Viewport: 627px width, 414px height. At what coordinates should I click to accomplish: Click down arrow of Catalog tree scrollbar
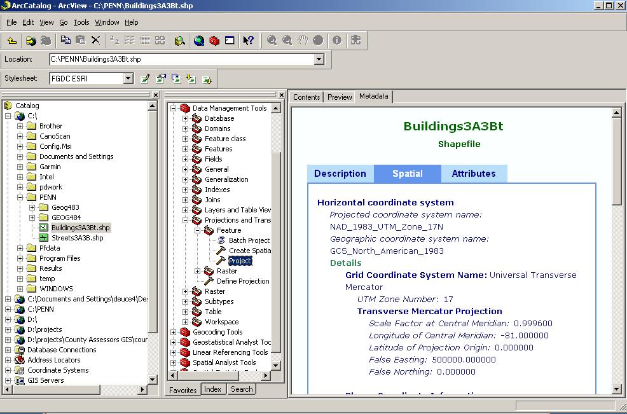coord(153,379)
